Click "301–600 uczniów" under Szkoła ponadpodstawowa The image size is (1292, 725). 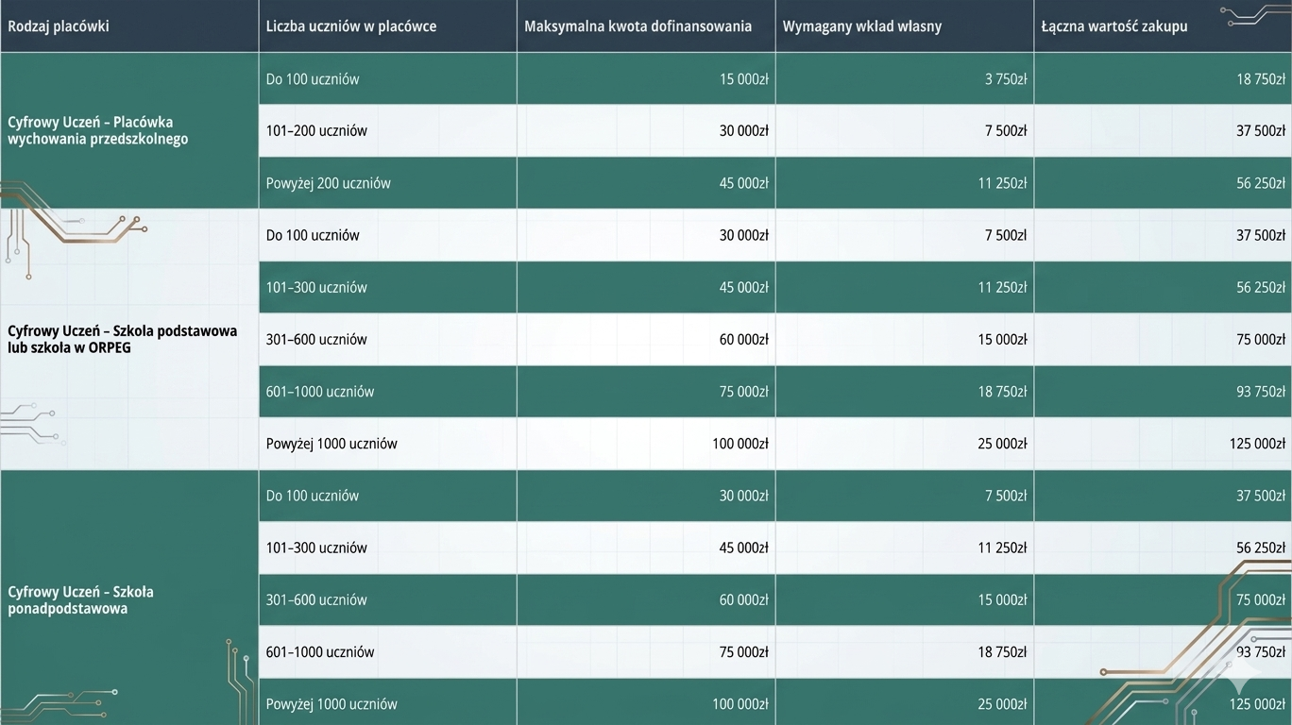[316, 599]
